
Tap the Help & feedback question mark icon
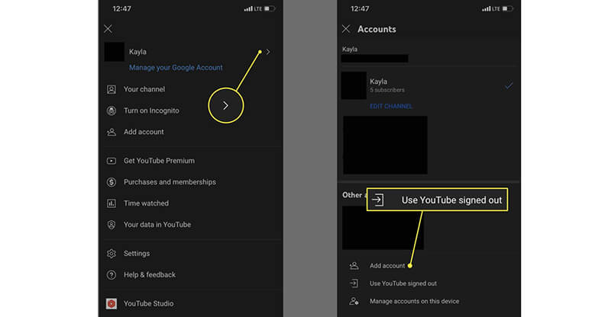click(x=112, y=275)
